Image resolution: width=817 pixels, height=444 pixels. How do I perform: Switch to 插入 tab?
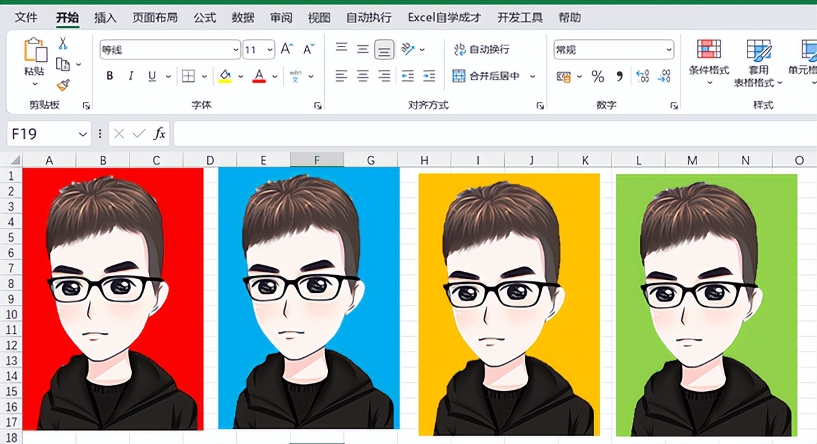[105, 17]
